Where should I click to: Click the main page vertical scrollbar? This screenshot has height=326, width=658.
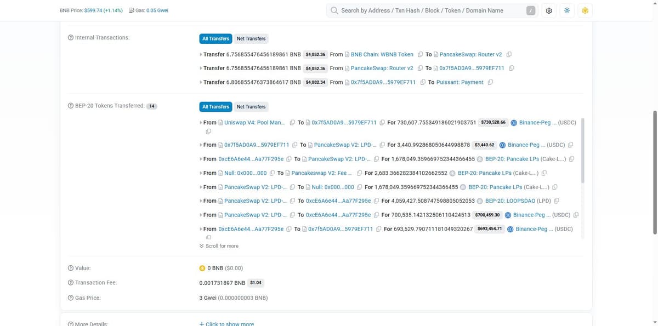[x=654, y=173]
